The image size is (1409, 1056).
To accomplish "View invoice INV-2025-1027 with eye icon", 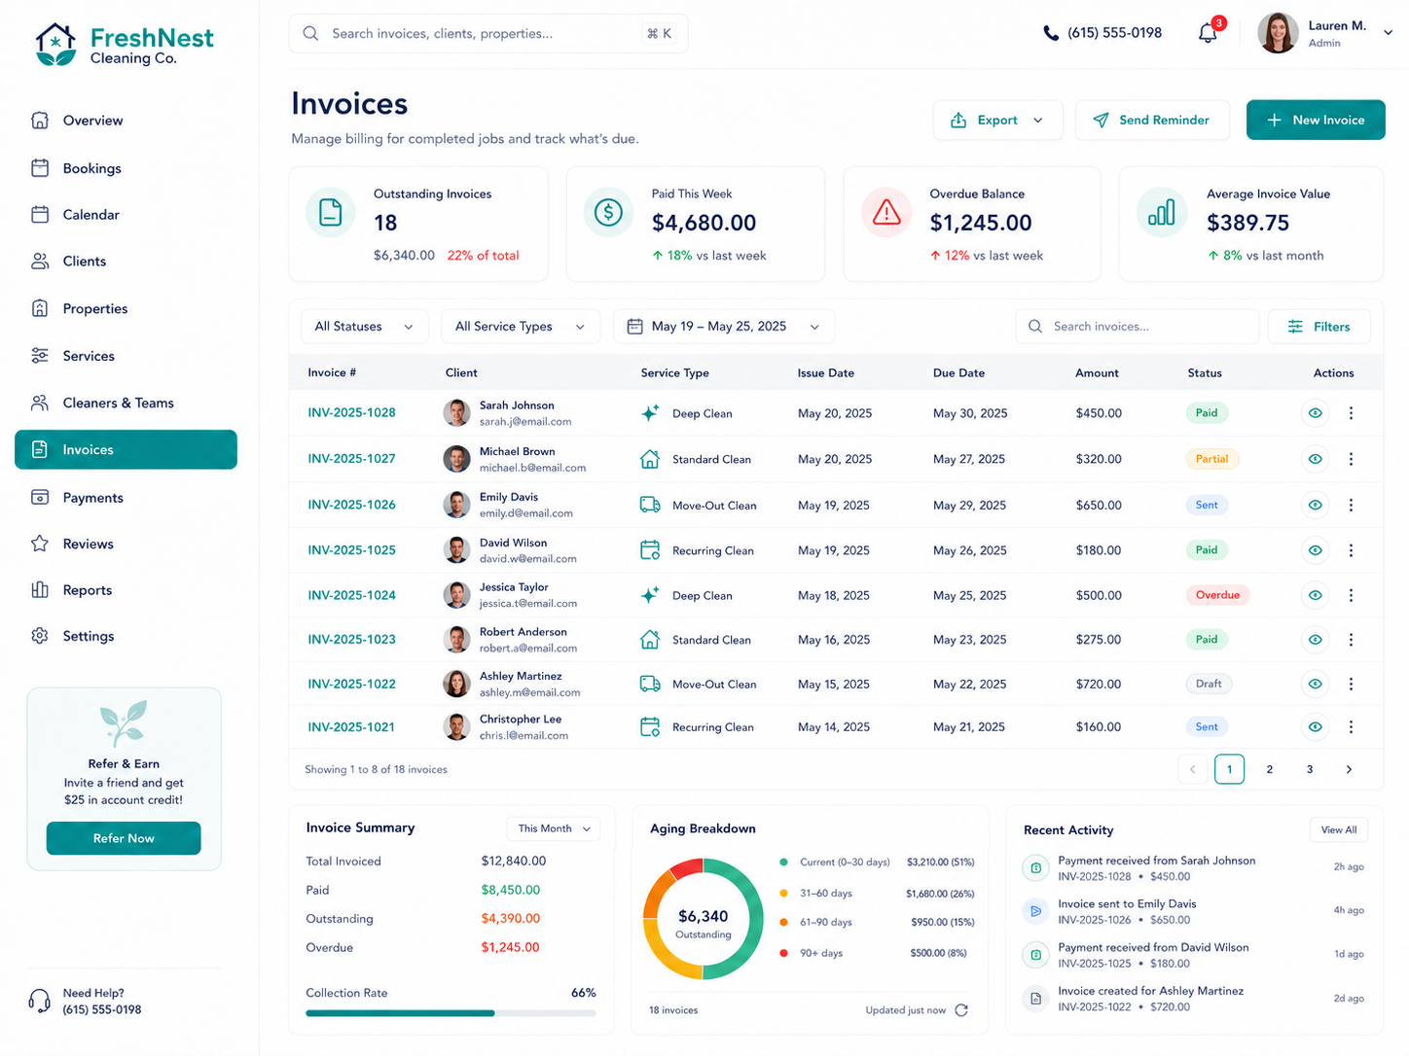I will 1315,459.
